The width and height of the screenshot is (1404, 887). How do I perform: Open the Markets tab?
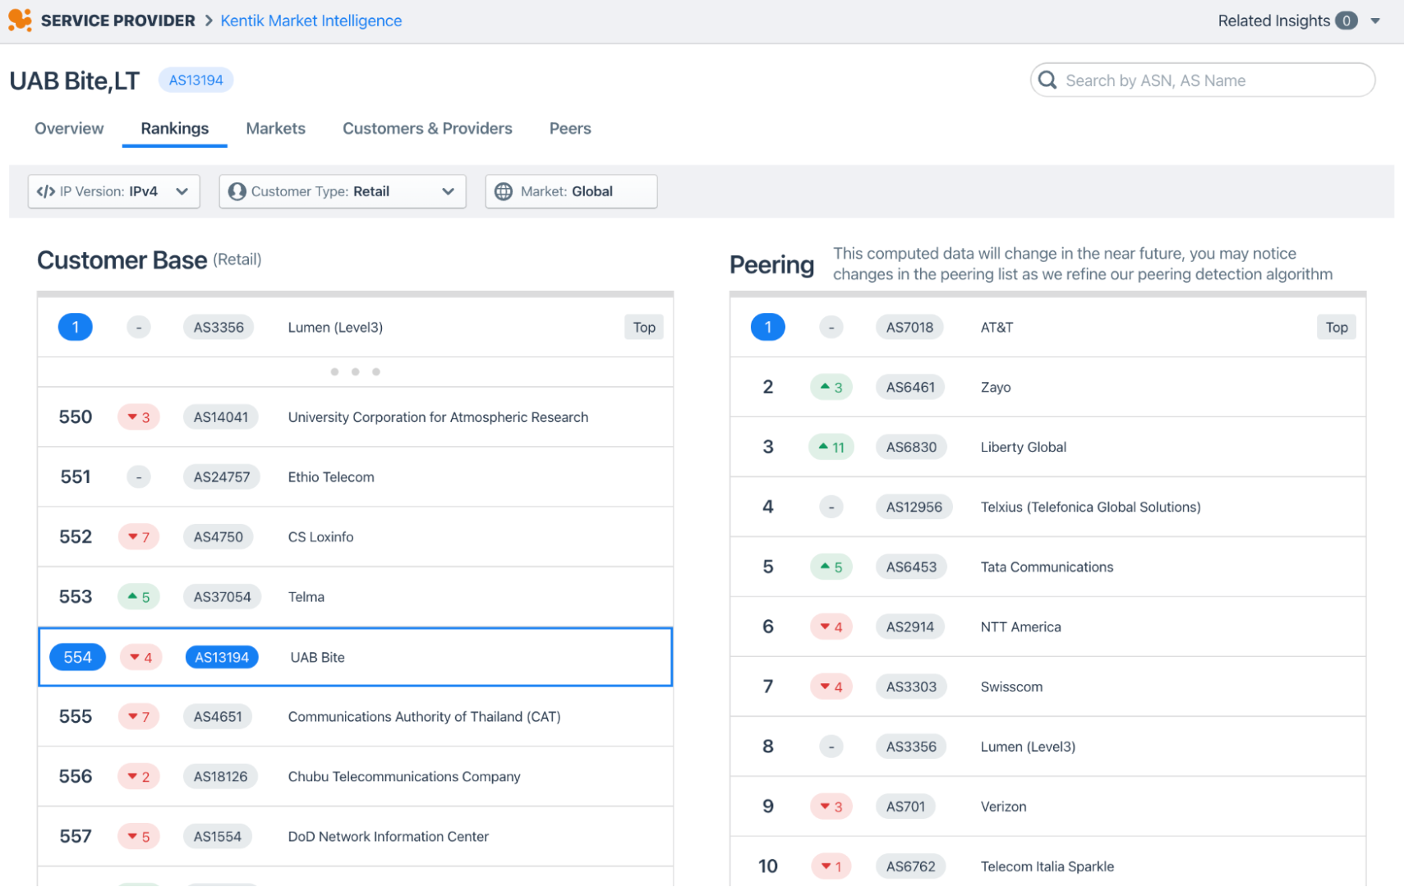275,128
